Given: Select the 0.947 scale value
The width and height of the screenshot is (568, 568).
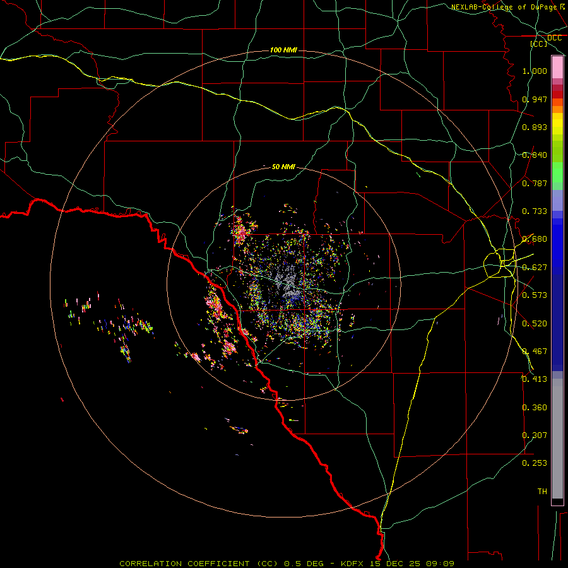Looking at the screenshot, I should (x=535, y=99).
